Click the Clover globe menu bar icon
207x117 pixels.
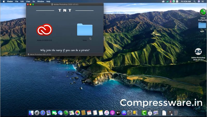[174, 2]
